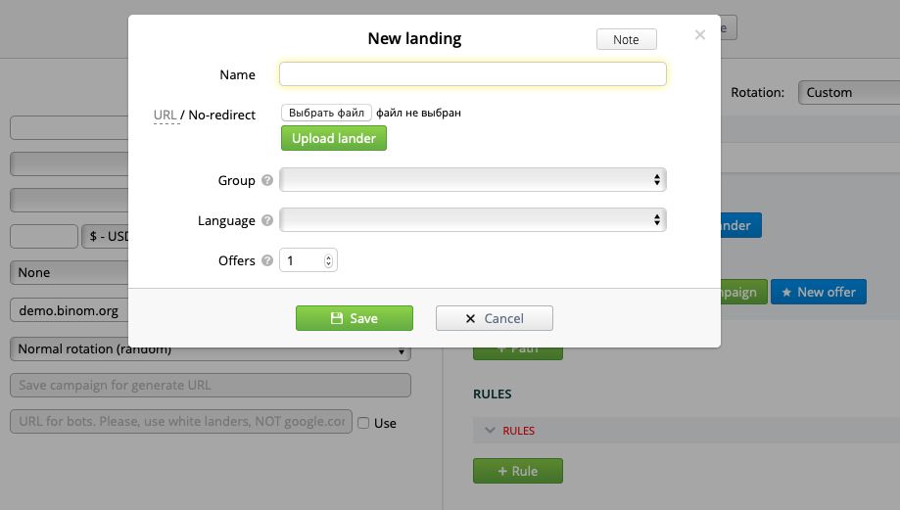Open the Language dropdown
Viewport: 900px width, 510px height.
click(x=472, y=220)
